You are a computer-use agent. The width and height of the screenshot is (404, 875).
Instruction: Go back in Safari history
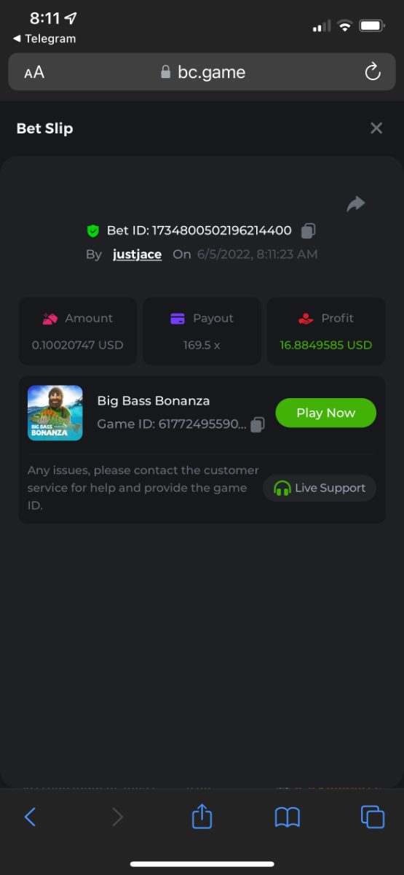(30, 817)
